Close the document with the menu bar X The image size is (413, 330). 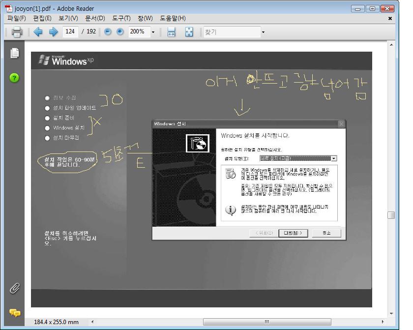pos(390,18)
